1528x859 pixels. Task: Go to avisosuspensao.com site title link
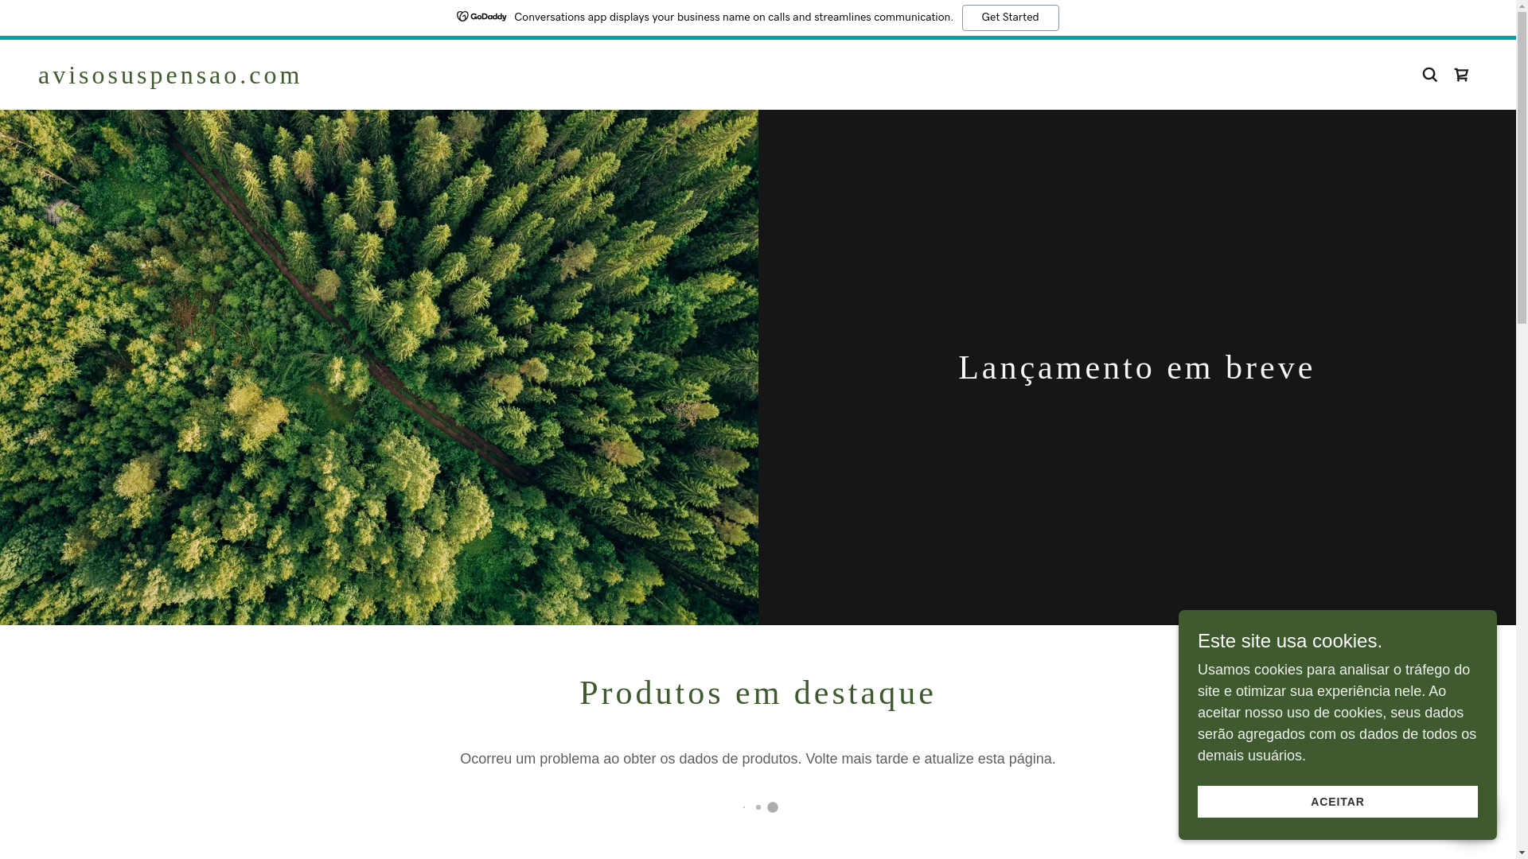(170, 75)
